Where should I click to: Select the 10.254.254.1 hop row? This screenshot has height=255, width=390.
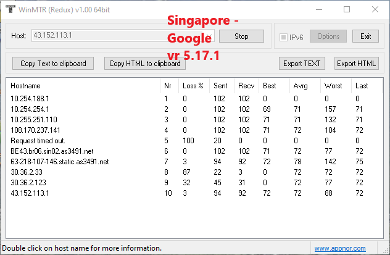(x=194, y=109)
